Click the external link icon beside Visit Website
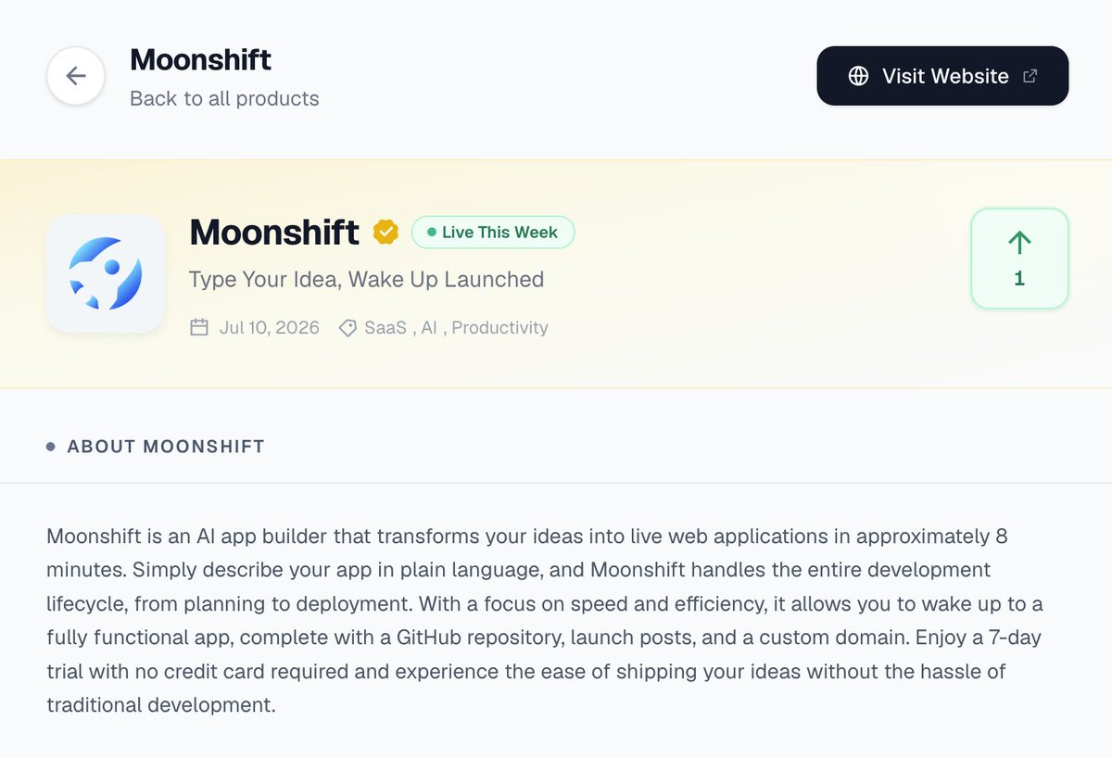Image resolution: width=1112 pixels, height=758 pixels. click(1030, 76)
